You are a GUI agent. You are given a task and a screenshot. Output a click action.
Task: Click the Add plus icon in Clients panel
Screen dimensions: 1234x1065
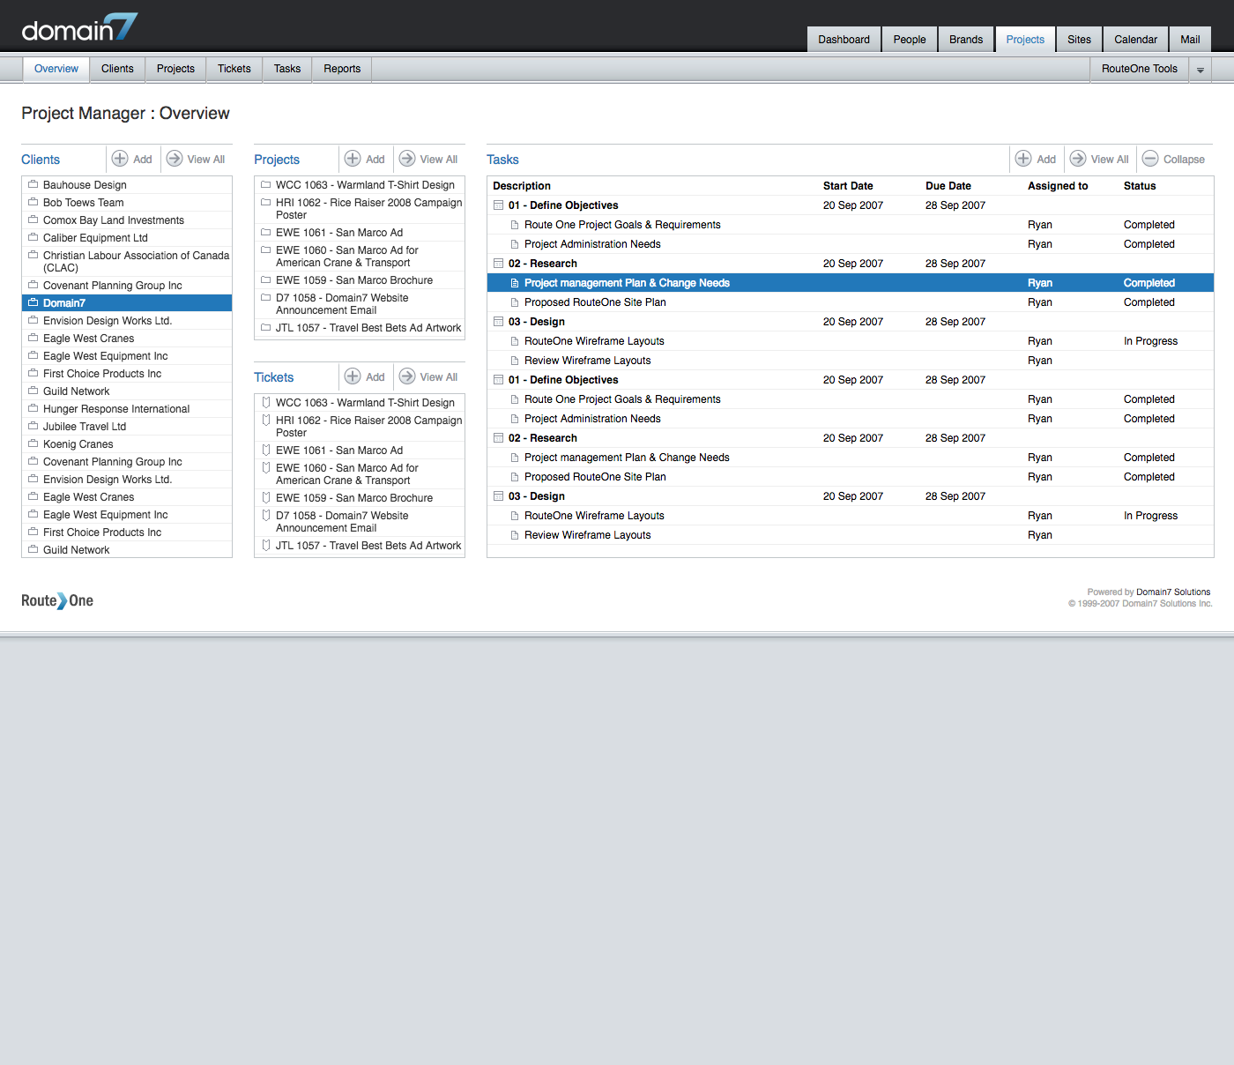click(120, 159)
